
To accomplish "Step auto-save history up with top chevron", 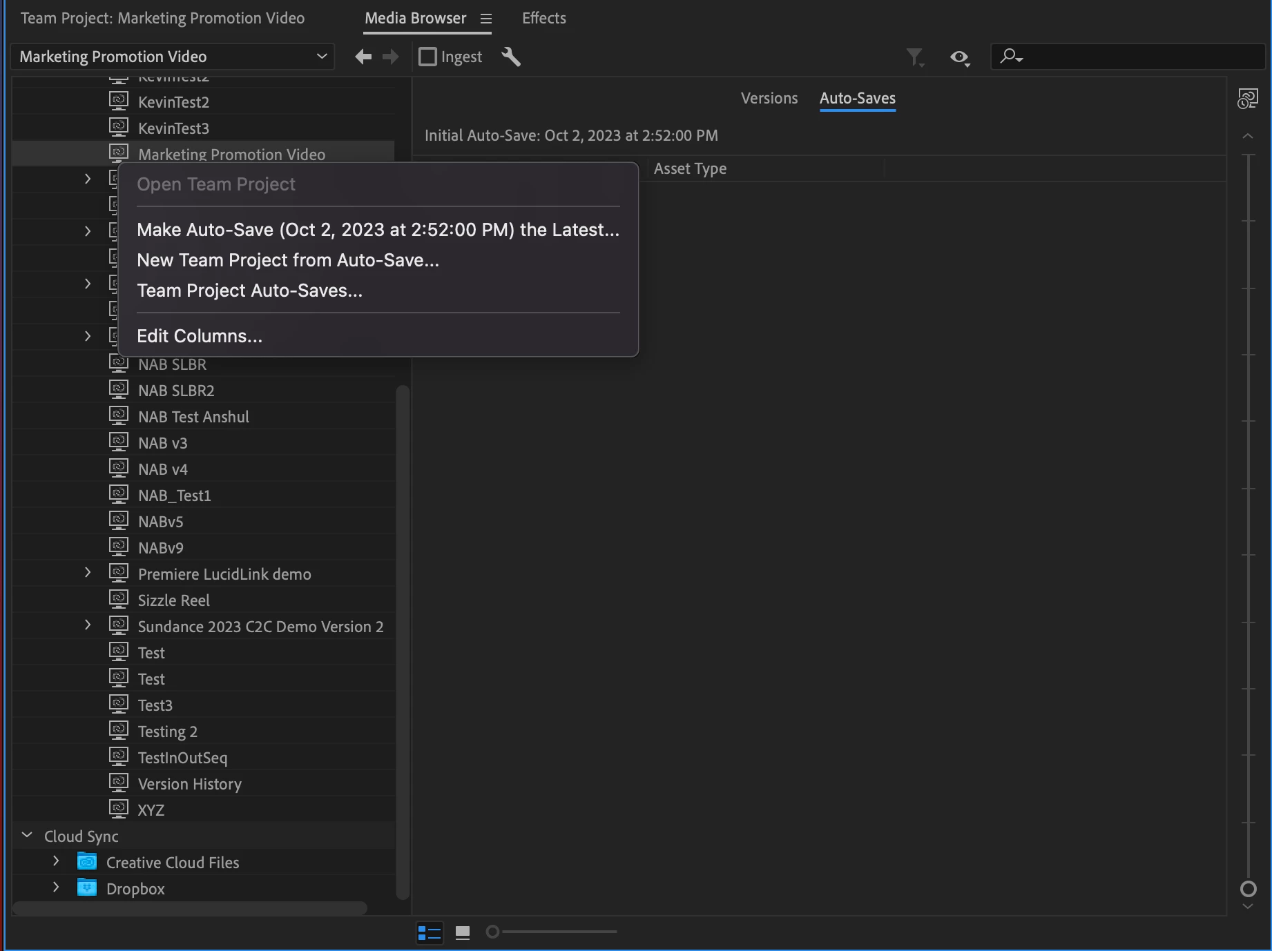I will 1248,136.
